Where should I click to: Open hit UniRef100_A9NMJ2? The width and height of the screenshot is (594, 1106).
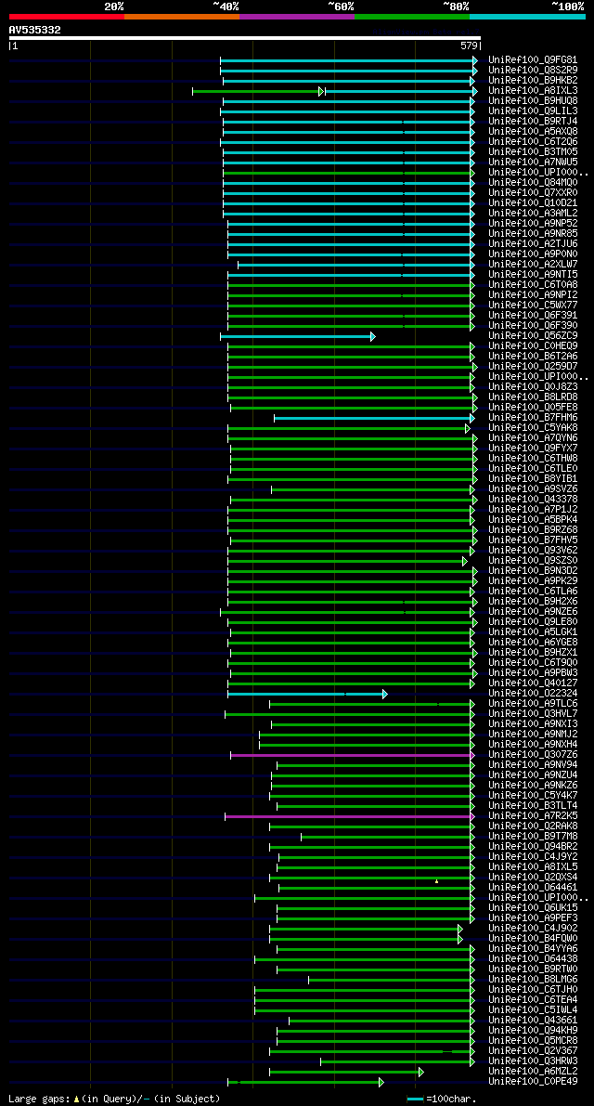pos(533,735)
